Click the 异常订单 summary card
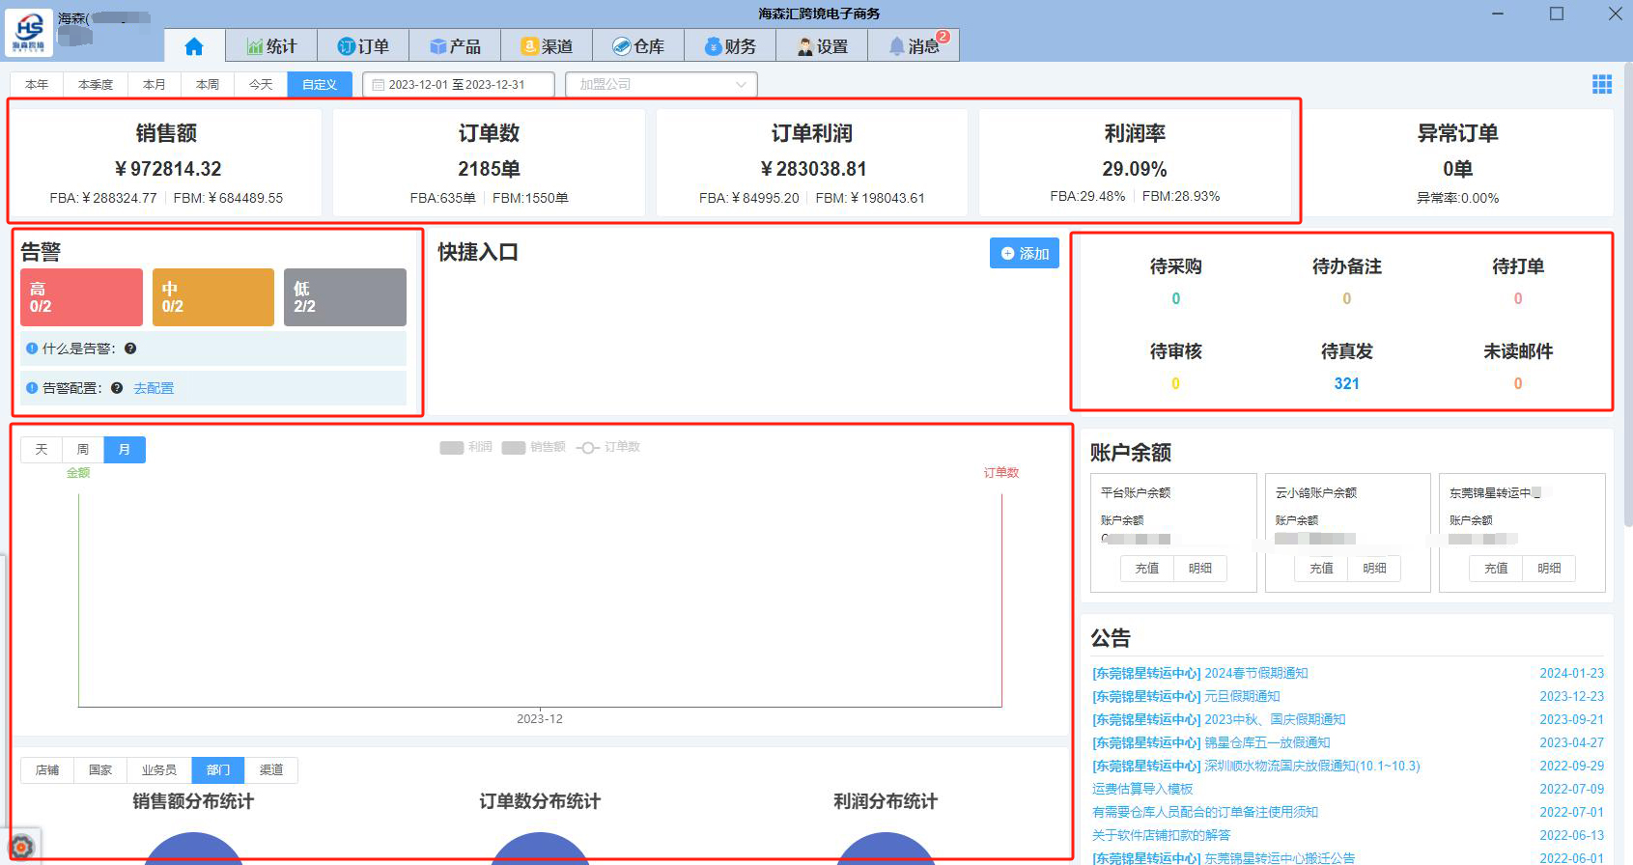This screenshot has height=865, width=1633. (1457, 163)
